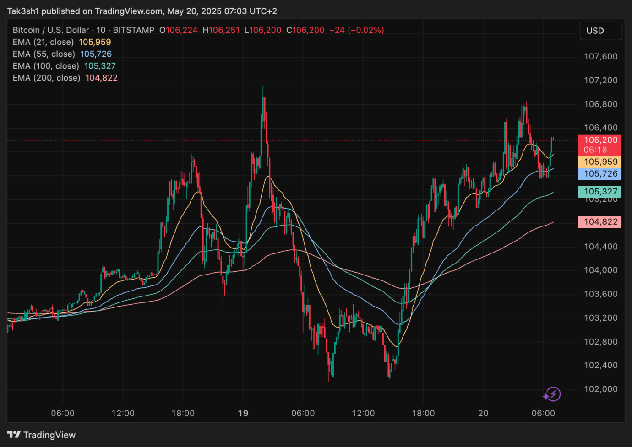Click the date label 19 on time axis
Screen dimensions: 632x447
[x=243, y=413]
